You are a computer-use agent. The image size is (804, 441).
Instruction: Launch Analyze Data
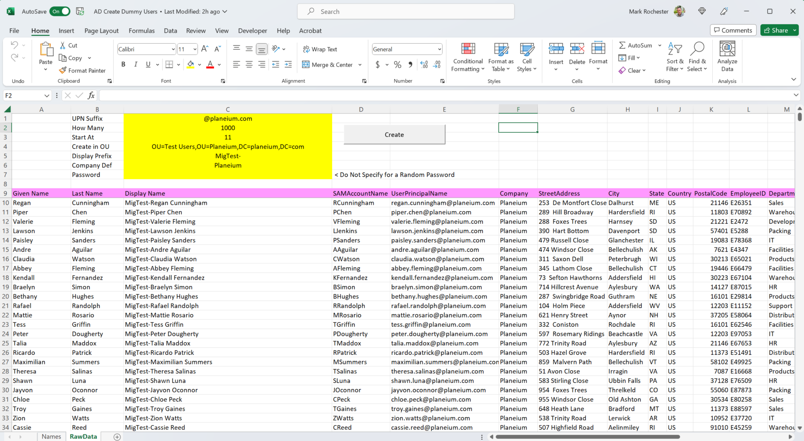(727, 57)
